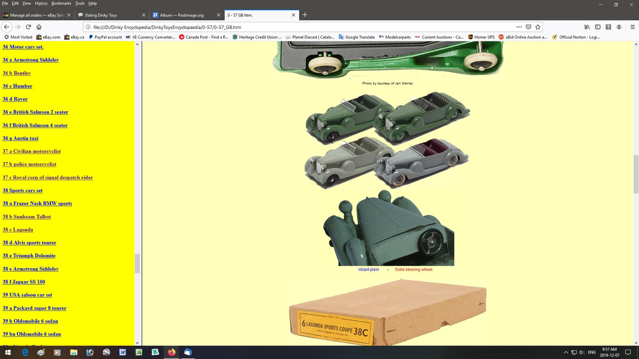This screenshot has height=359, width=639.
Task: Open the Planet Diecast bookmark
Action: click(310, 37)
